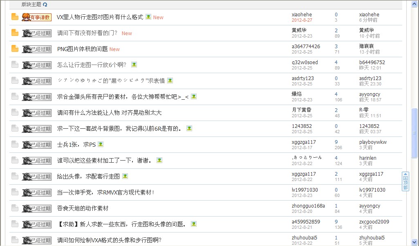Click page icon of 士兵1张，求PS thread

point(15,145)
